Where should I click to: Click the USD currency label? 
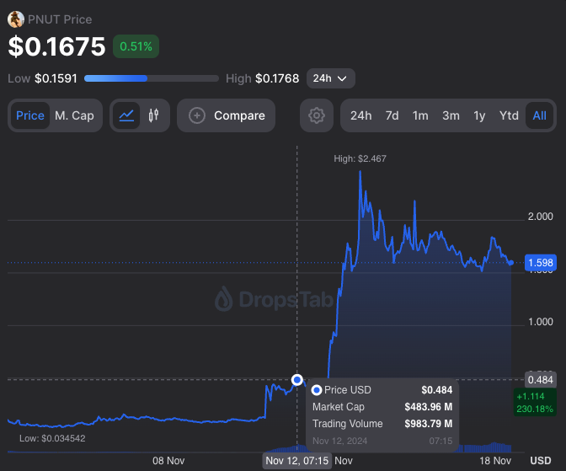point(541,461)
